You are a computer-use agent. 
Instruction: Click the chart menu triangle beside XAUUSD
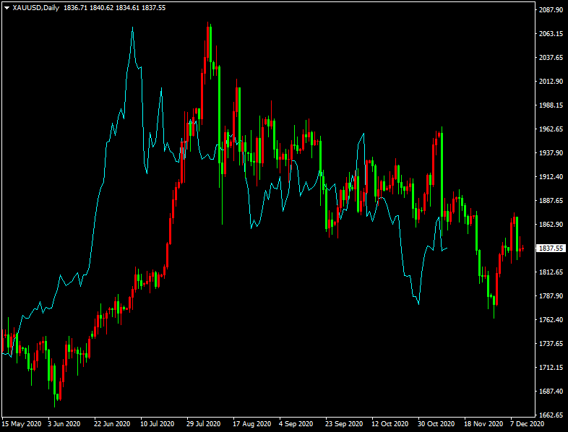tap(7, 8)
